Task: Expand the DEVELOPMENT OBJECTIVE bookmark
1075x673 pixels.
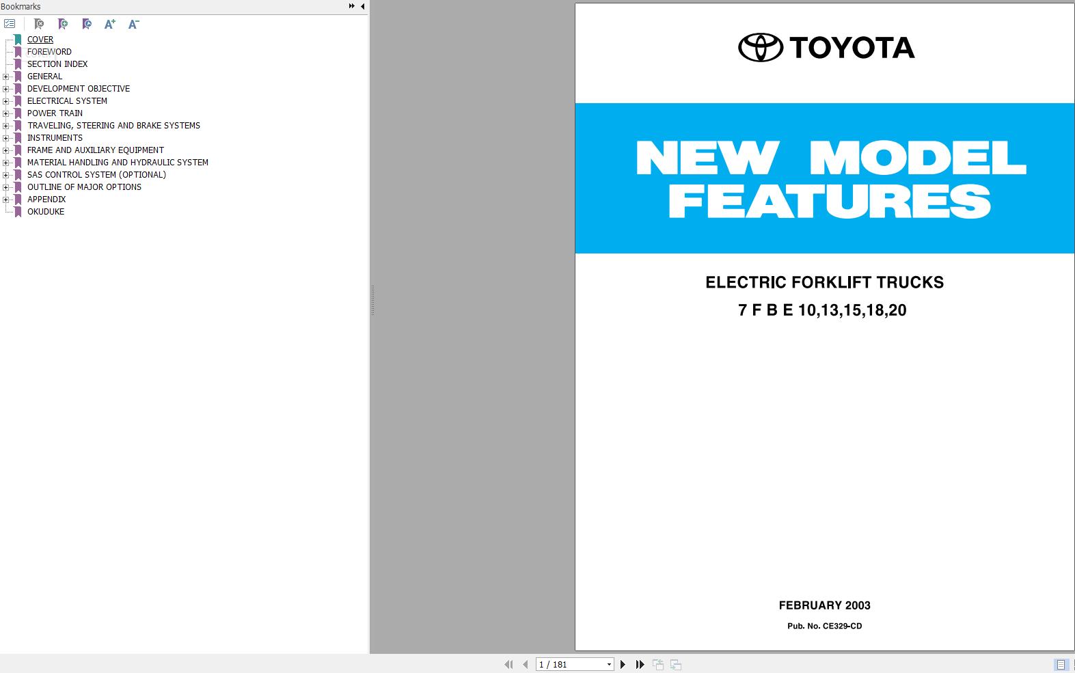Action: click(x=6, y=89)
